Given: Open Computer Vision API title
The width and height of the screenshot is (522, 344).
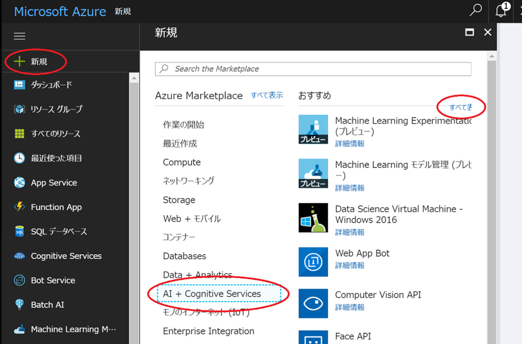Looking at the screenshot, I should 378,295.
